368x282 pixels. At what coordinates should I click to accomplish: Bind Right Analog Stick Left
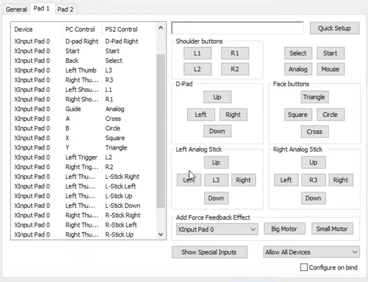(x=286, y=180)
